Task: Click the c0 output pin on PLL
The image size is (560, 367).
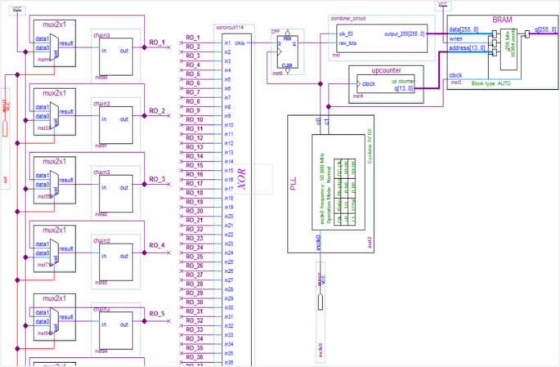Action: point(318,122)
